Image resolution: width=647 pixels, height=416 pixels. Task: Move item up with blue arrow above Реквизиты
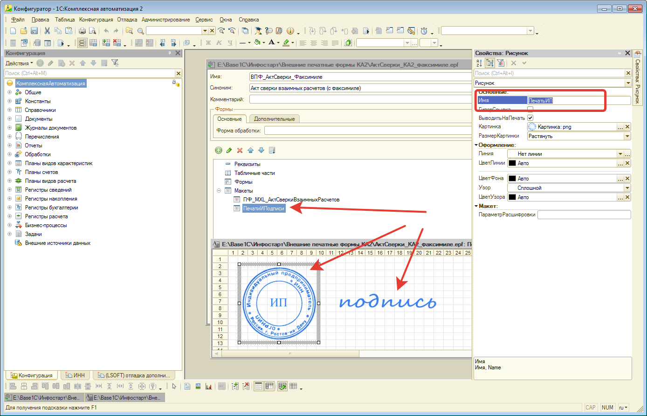[x=251, y=150]
